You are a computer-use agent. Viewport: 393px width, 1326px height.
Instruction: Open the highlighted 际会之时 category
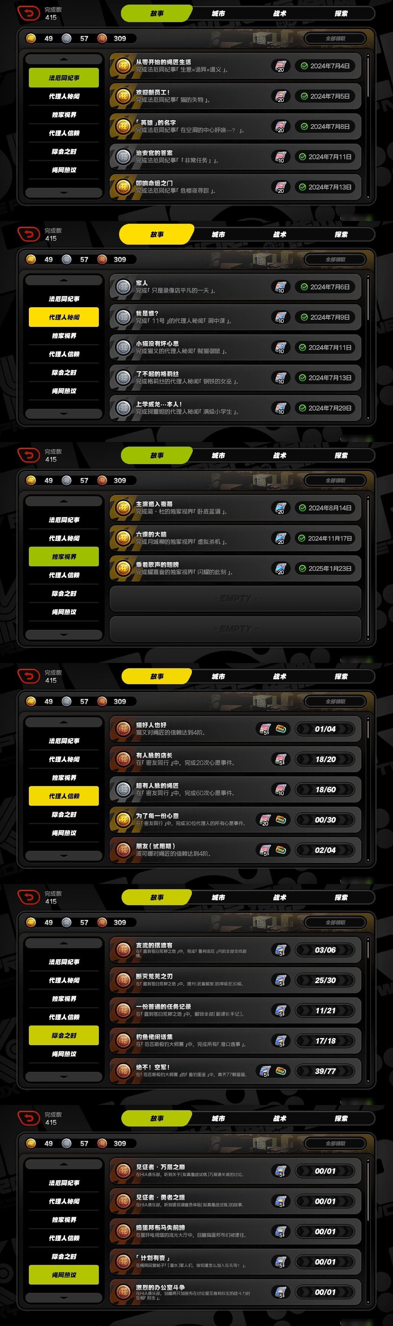coord(64,1035)
